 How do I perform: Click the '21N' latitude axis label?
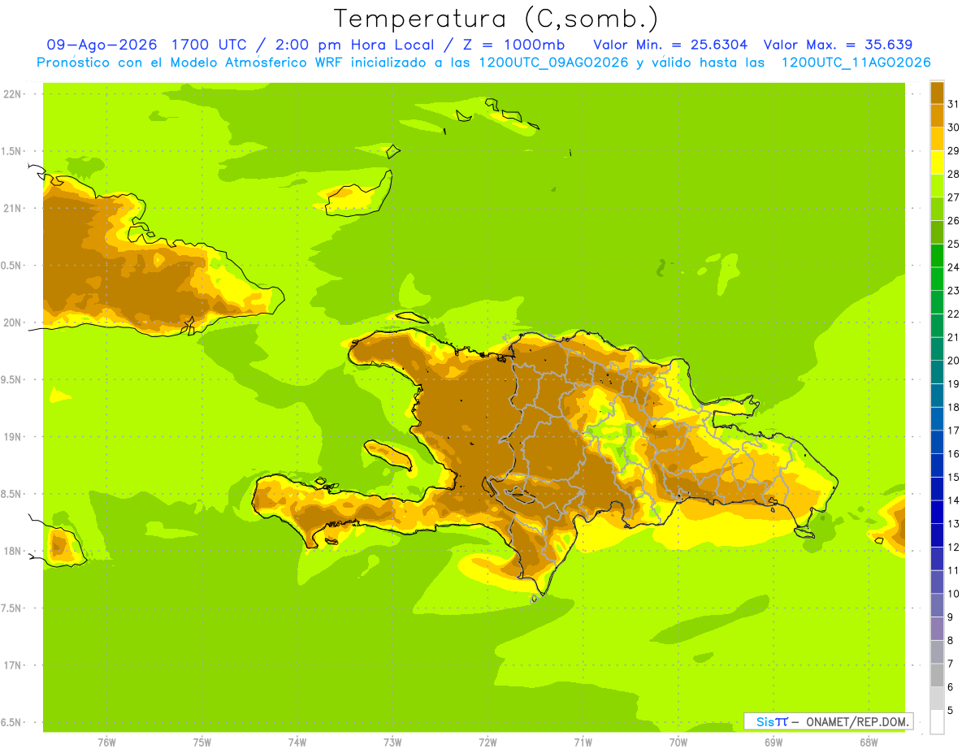[x=12, y=208]
